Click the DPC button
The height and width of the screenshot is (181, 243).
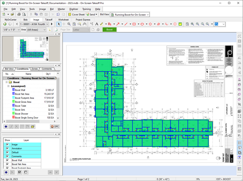click(x=55, y=127)
